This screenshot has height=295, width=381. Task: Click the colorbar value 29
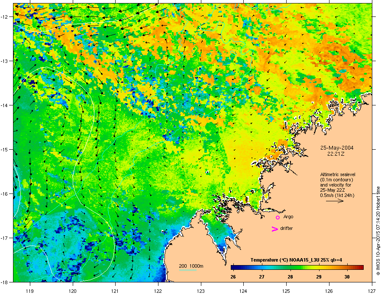click(319, 277)
